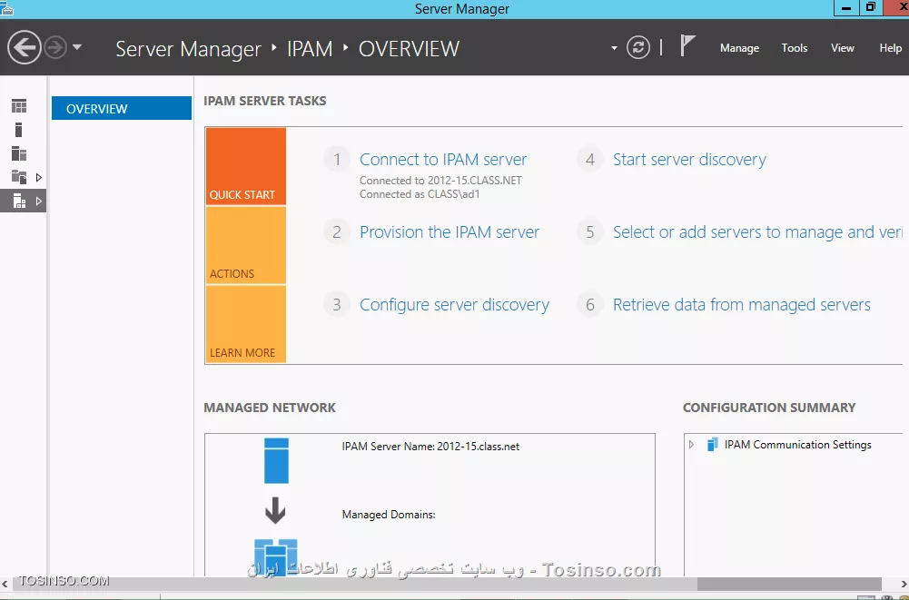Click the forward navigation arrow button
The image size is (909, 600).
55,47
